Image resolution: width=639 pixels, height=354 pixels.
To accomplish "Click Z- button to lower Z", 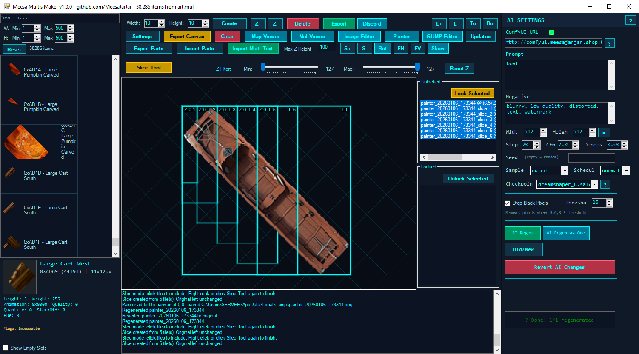I will pos(275,24).
